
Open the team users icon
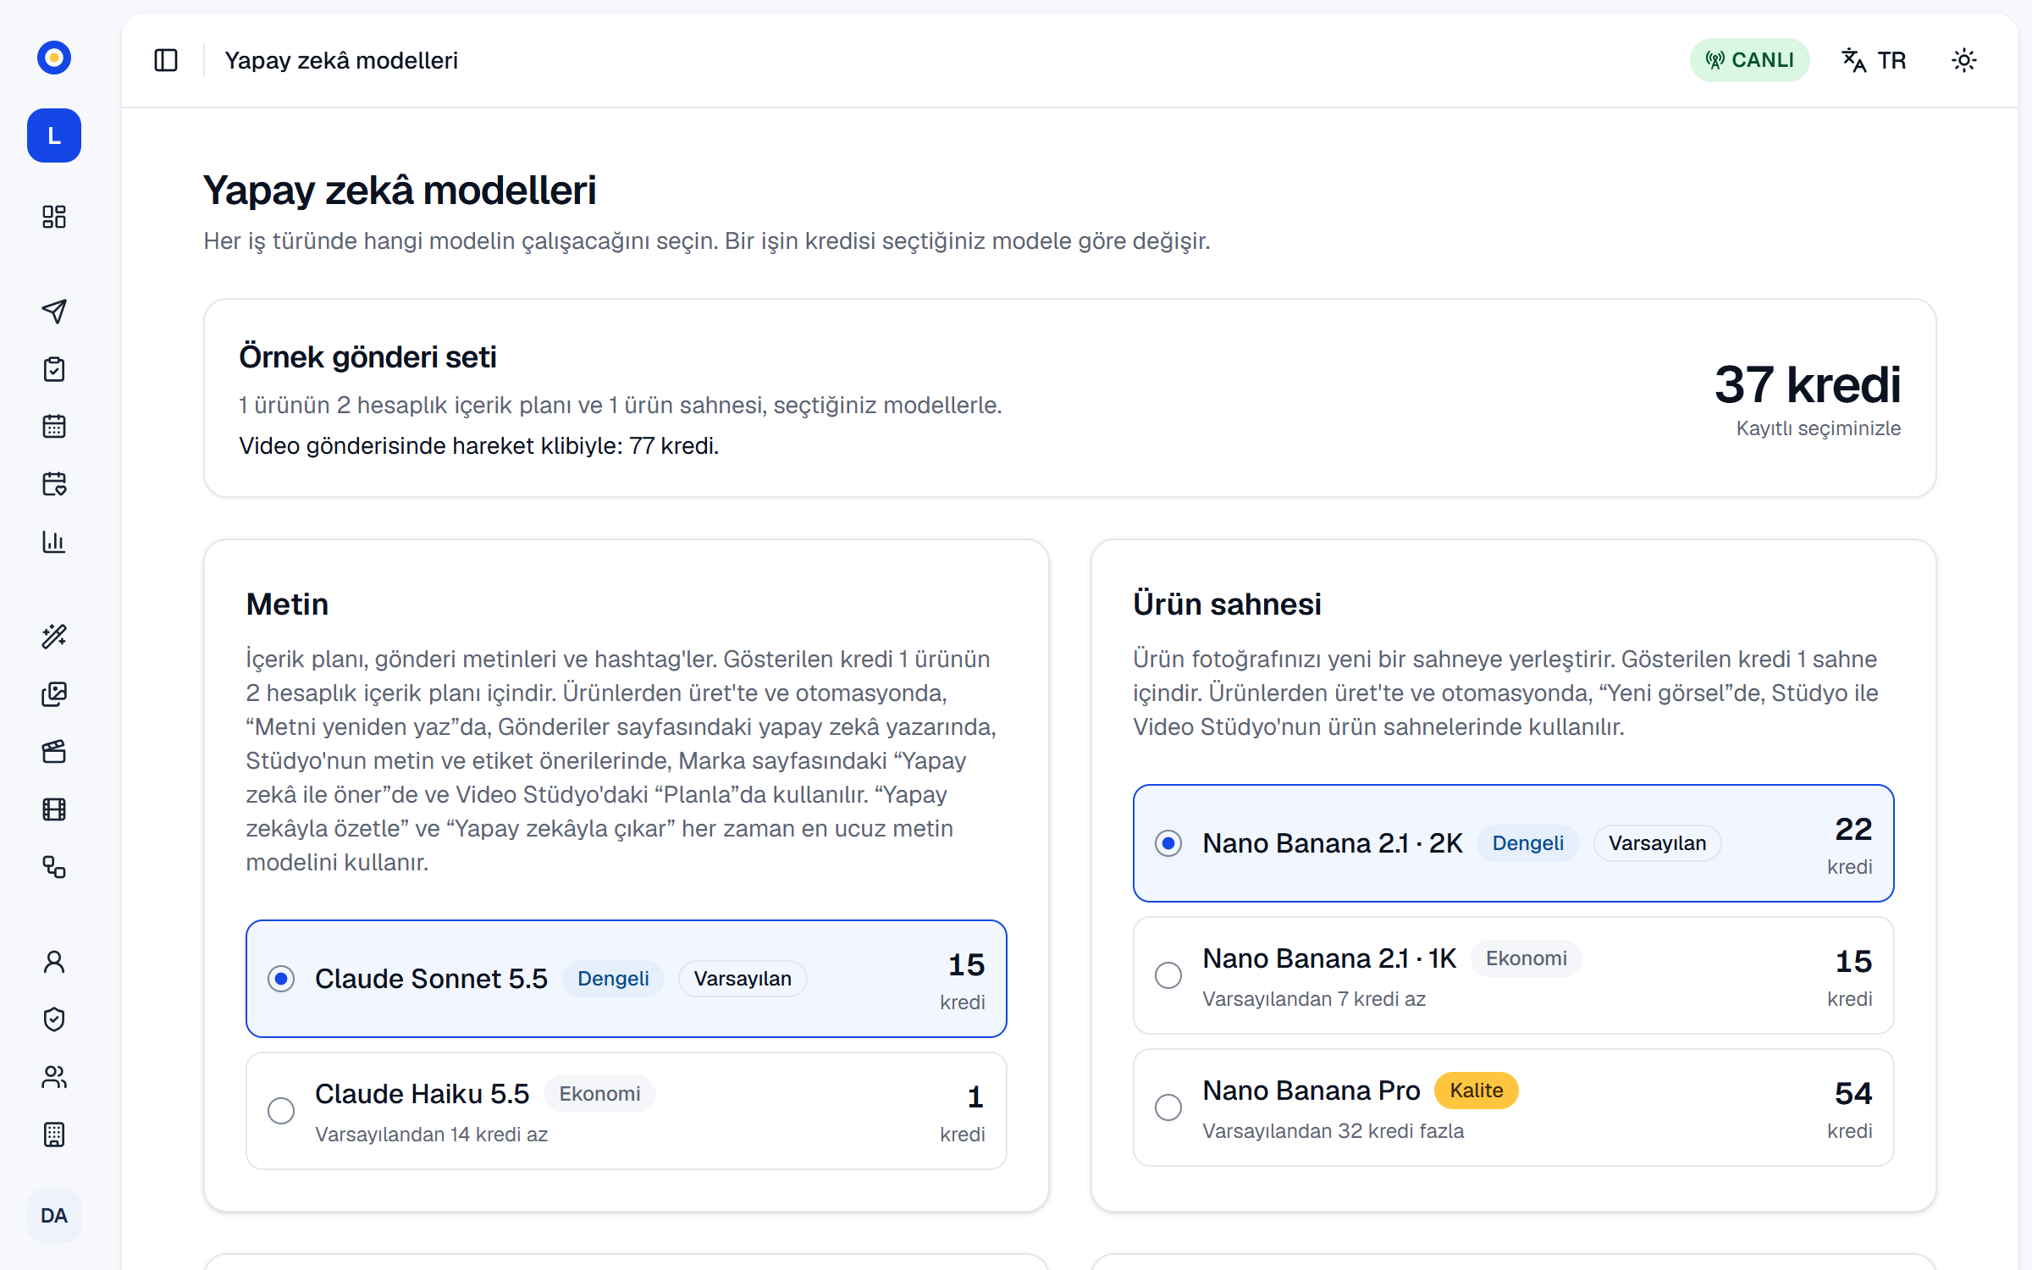[54, 1077]
